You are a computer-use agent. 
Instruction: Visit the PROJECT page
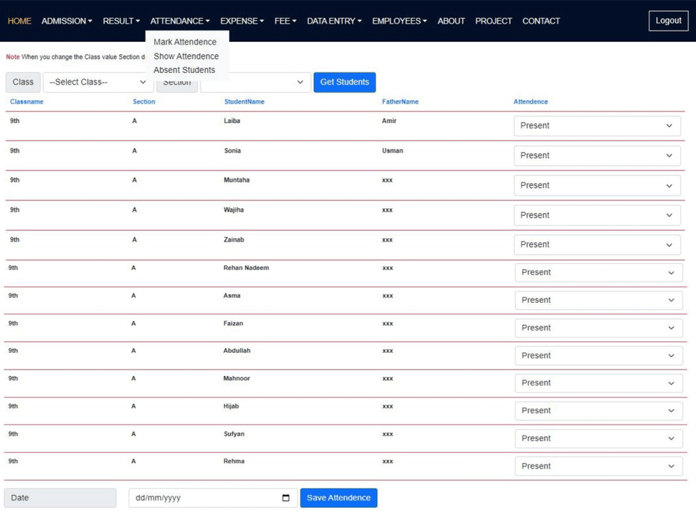(493, 21)
